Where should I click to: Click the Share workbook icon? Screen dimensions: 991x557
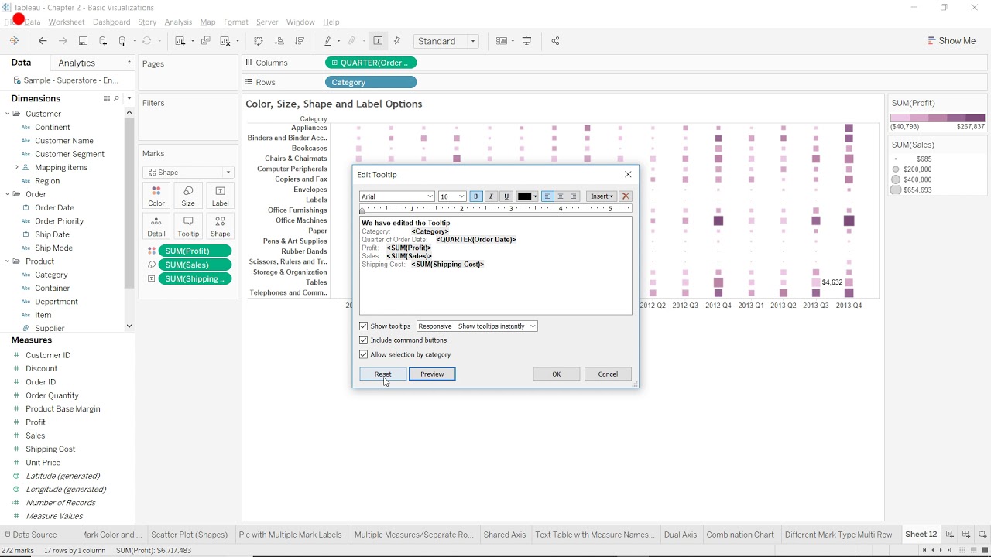click(x=555, y=41)
